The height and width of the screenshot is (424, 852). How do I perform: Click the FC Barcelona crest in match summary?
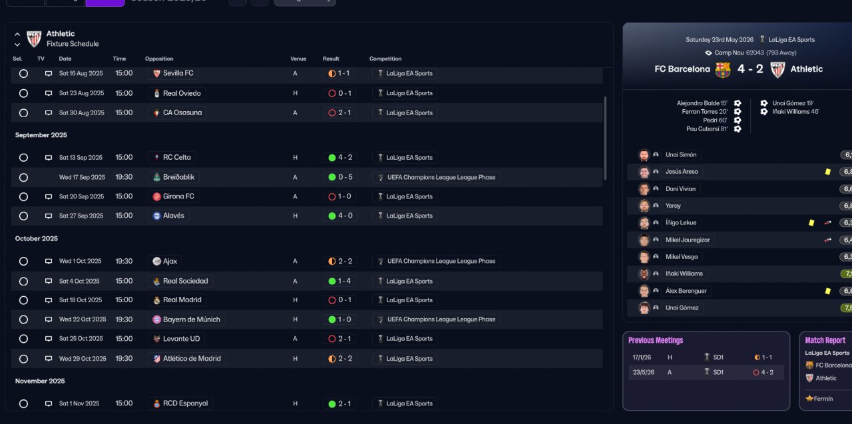[x=723, y=70]
